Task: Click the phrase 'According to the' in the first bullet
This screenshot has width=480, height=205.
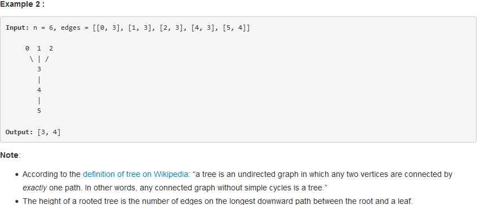Action: coord(51,175)
